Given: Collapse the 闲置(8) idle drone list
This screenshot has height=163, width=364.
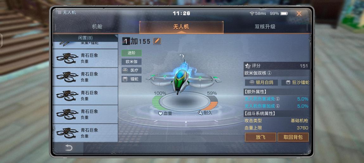Looking at the screenshot, I should (86, 38).
